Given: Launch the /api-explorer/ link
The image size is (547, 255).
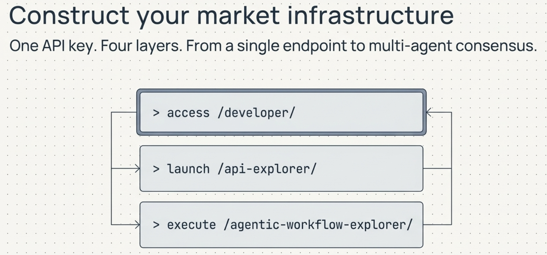Looking at the screenshot, I should click(281, 168).
